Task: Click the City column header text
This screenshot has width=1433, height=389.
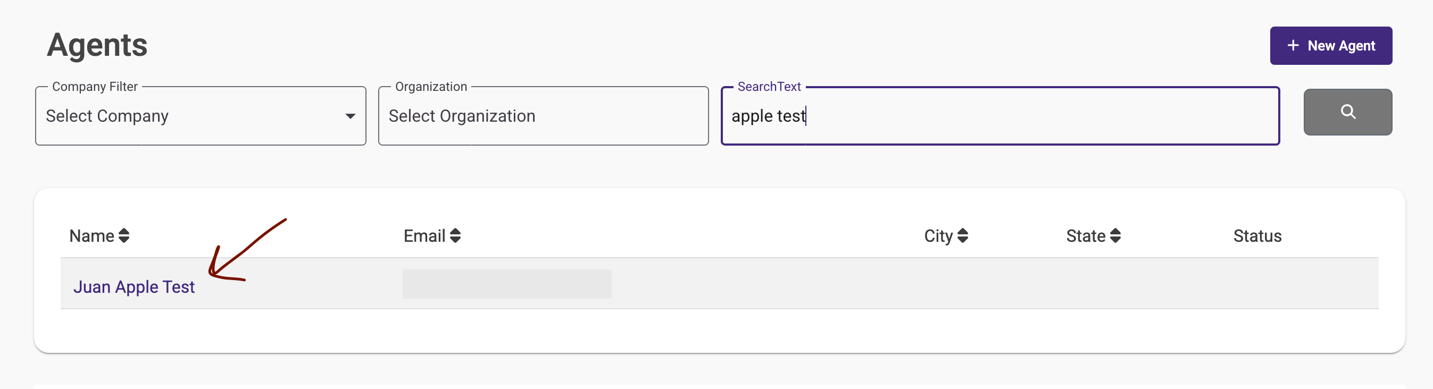Action: point(938,235)
